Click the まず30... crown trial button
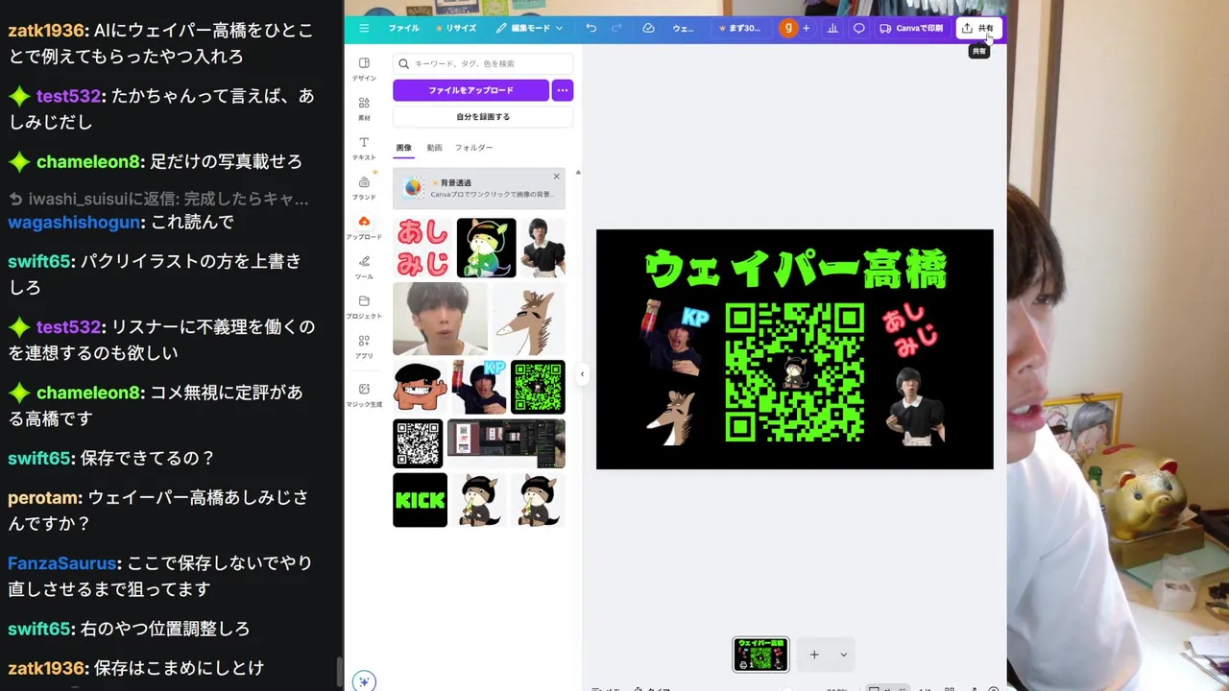This screenshot has width=1229, height=691. coord(739,28)
